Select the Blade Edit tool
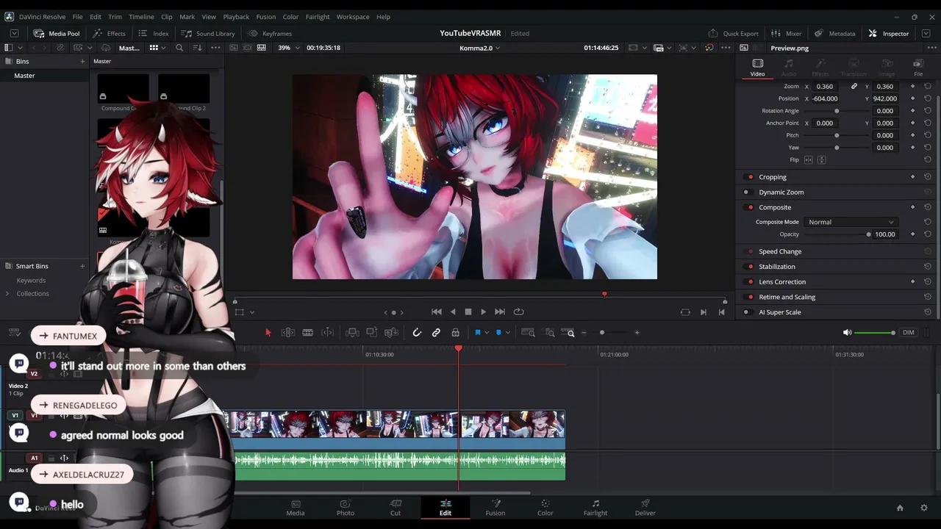This screenshot has height=529, width=941. [x=308, y=333]
